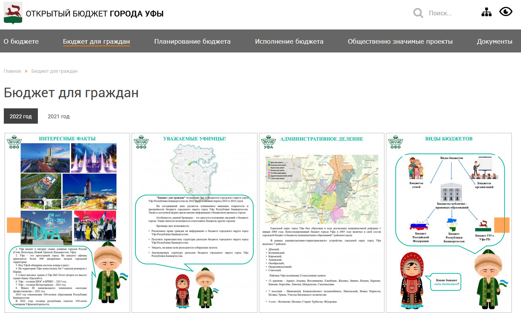Open site title 'Открытый бюджет города Уфы'
The width and height of the screenshot is (521, 317).
(x=94, y=14)
